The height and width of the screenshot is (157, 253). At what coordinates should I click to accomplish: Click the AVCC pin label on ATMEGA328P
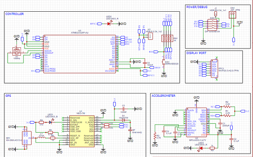[112, 69]
